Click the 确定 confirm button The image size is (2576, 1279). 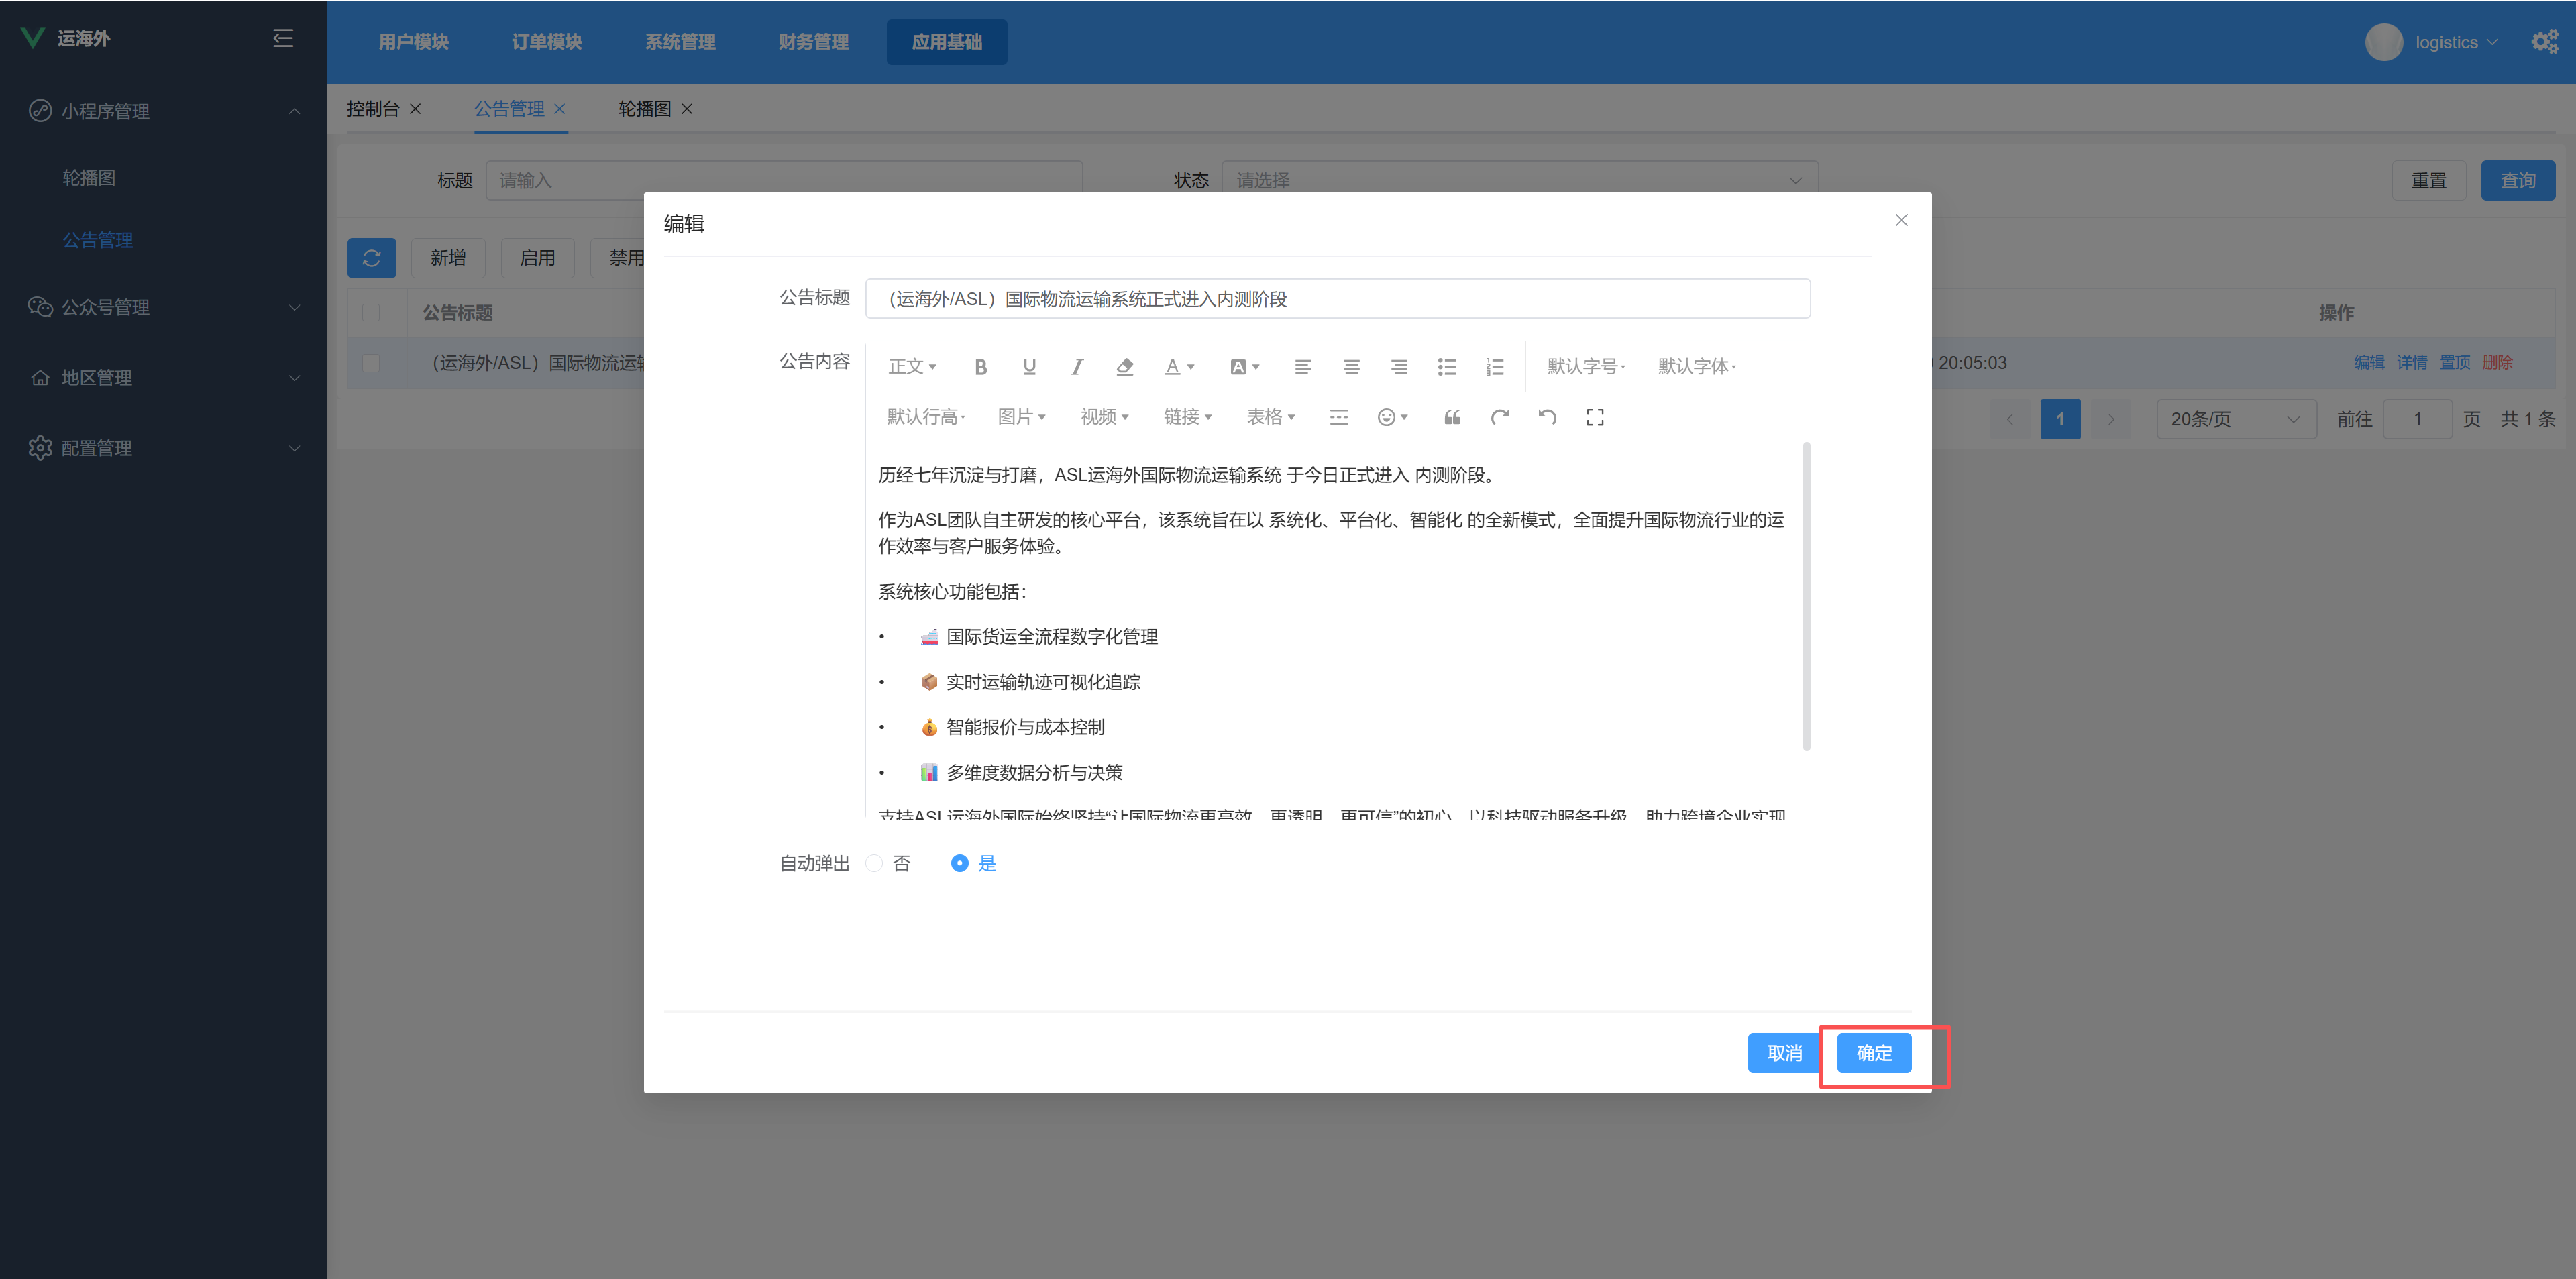click(x=1872, y=1052)
